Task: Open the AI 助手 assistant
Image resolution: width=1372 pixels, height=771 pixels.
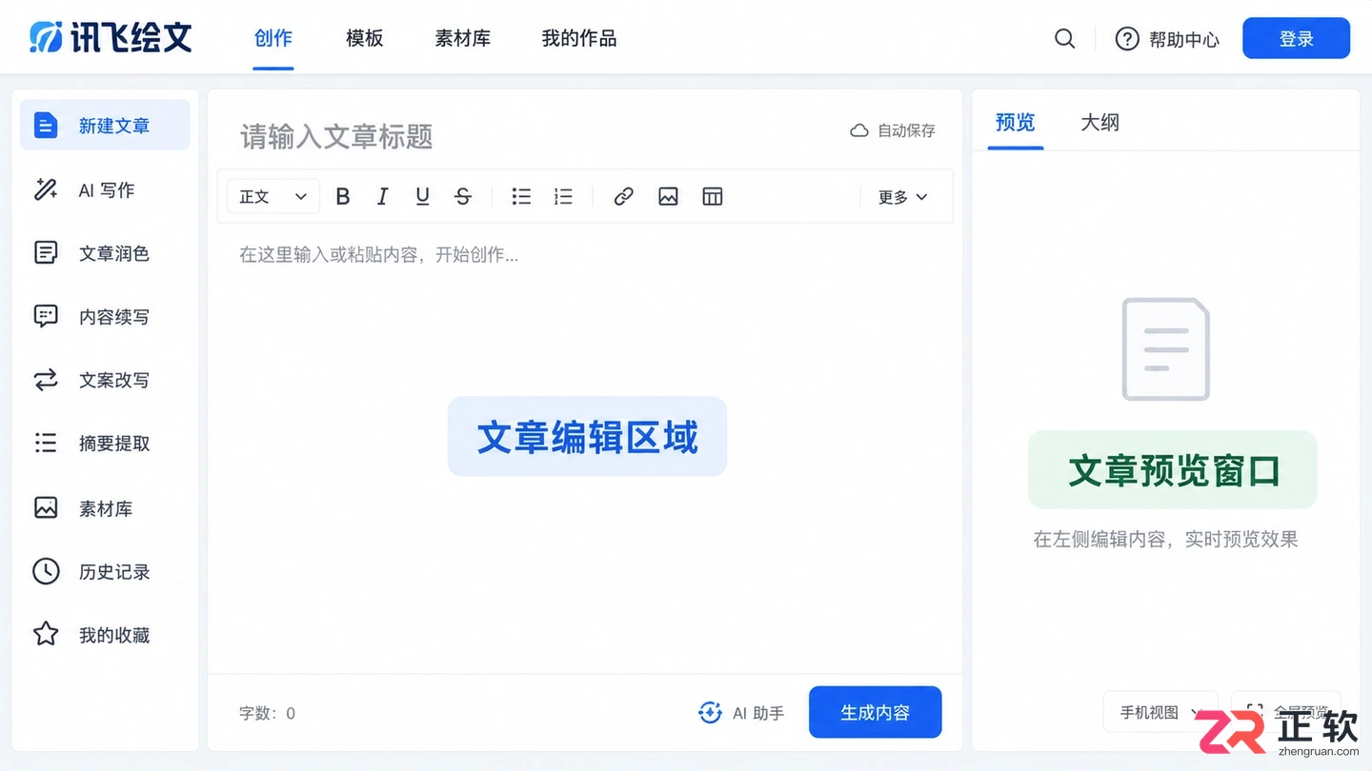Action: (741, 713)
